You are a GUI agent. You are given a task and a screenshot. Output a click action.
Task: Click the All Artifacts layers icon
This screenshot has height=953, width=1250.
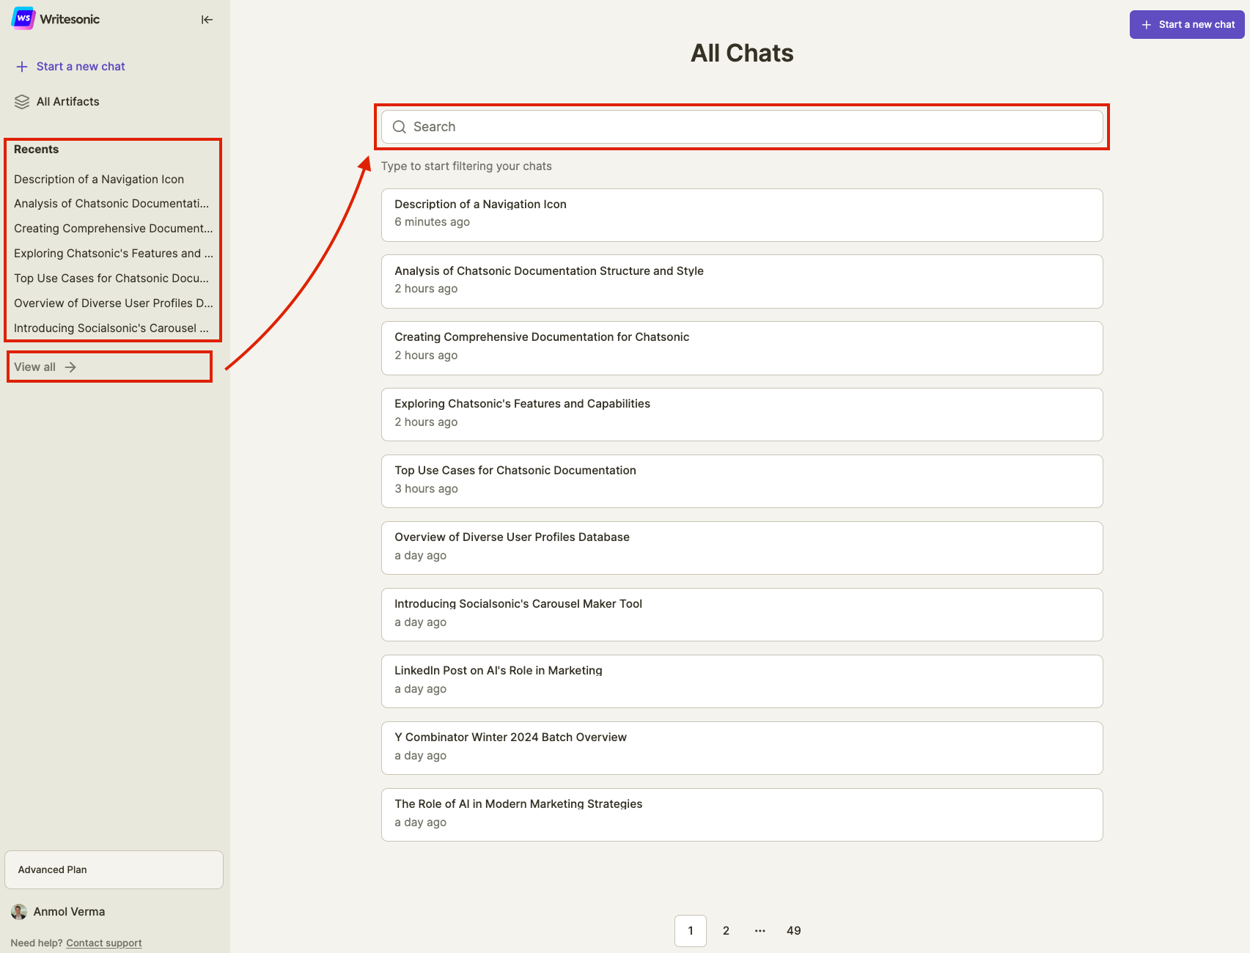point(22,102)
